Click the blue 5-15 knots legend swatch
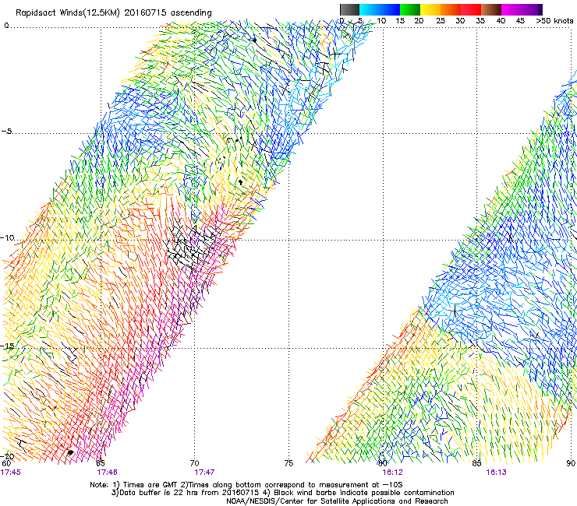Image resolution: width=577 pixels, height=506 pixels. pyautogui.click(x=380, y=9)
